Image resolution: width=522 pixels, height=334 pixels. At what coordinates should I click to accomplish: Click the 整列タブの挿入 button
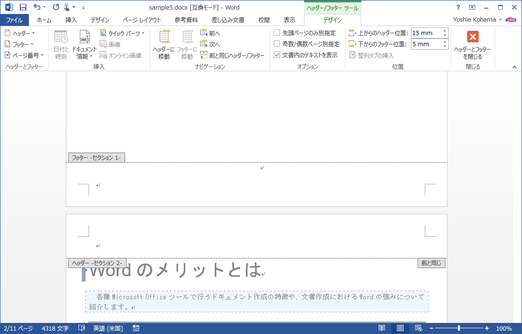371,55
